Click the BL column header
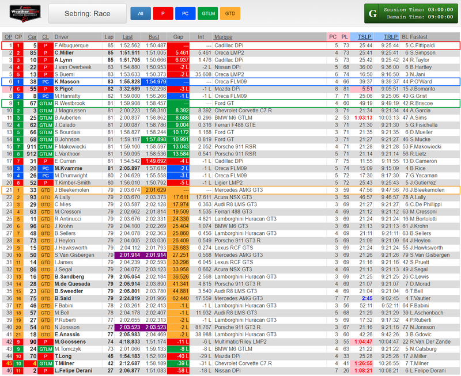461x376 pixels. [x=405, y=37]
